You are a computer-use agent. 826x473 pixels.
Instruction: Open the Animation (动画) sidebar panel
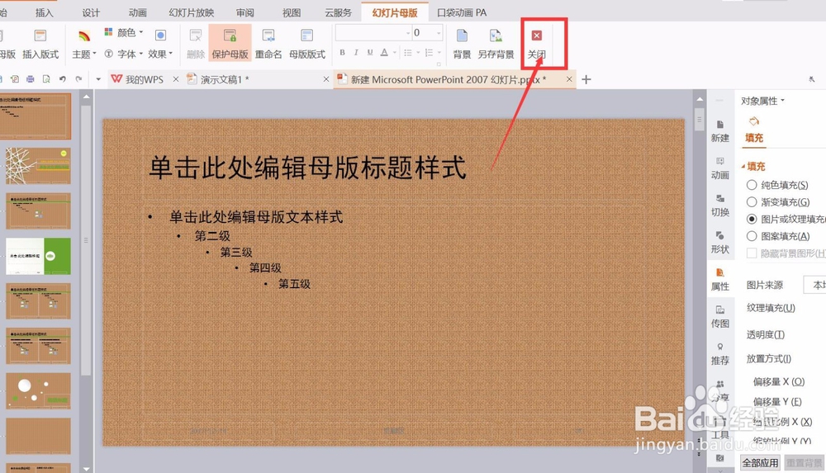720,168
